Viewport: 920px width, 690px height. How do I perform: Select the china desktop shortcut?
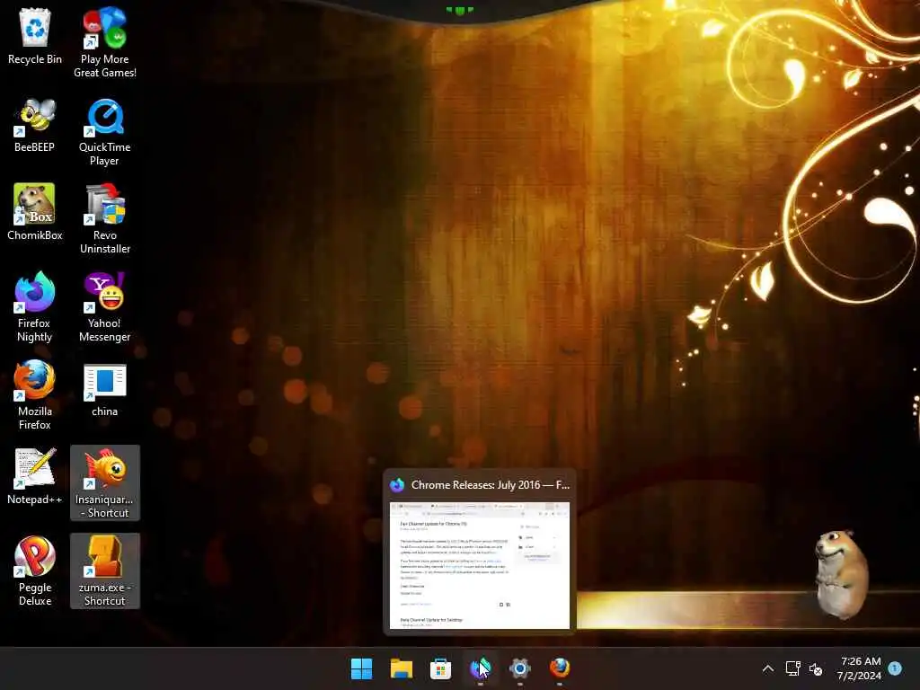tap(105, 390)
